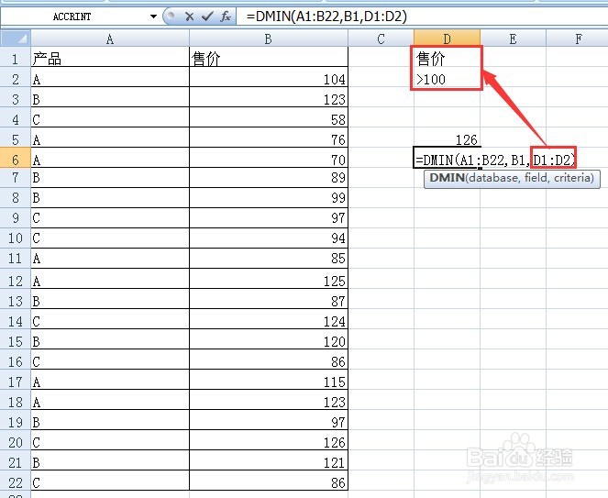Click cell D5 showing 126
608x498 pixels.
447,139
